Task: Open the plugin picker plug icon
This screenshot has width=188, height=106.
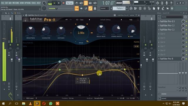Action: [x=158, y=9]
